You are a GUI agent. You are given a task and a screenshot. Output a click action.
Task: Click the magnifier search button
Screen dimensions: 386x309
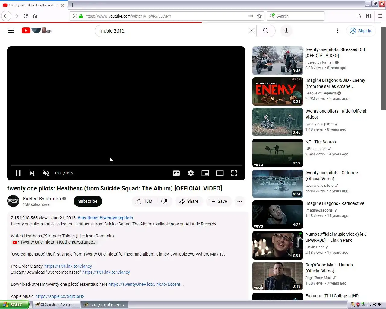coord(266,31)
